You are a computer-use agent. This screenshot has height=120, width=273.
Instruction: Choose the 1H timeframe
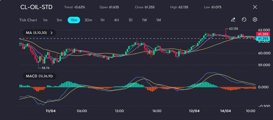tap(102, 20)
